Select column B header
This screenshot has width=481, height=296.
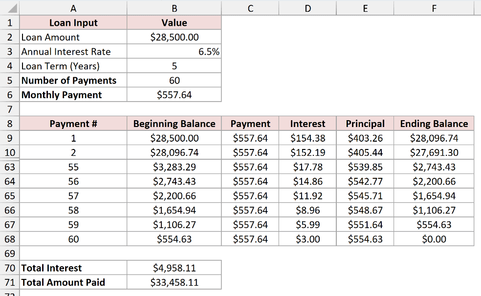174,8
